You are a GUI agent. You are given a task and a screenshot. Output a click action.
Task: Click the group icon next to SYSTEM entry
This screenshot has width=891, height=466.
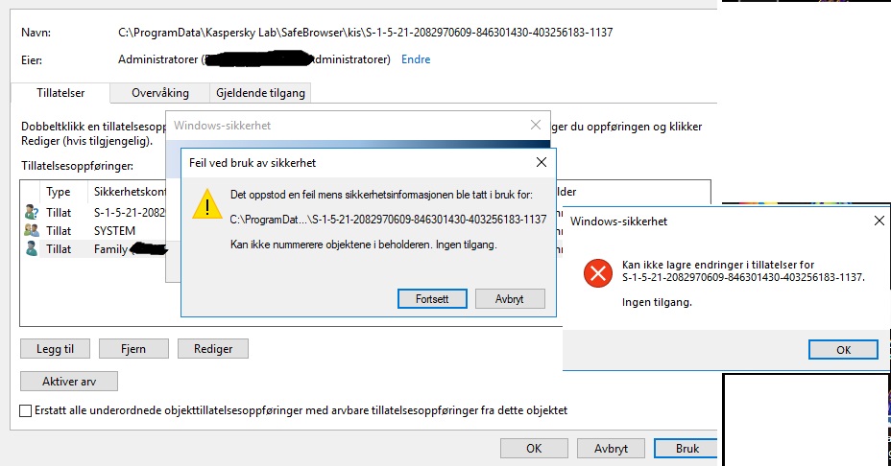[32, 230]
